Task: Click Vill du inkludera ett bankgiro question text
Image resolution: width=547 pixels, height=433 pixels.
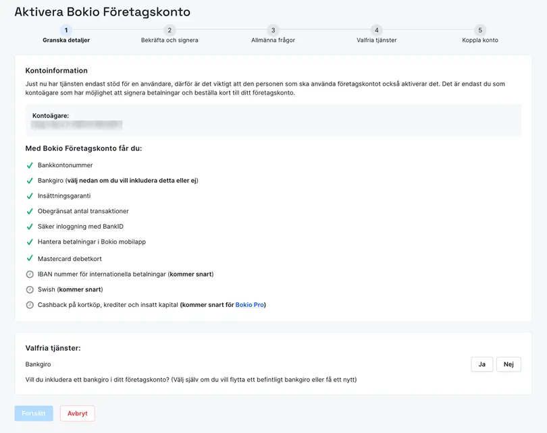Action: click(x=191, y=380)
